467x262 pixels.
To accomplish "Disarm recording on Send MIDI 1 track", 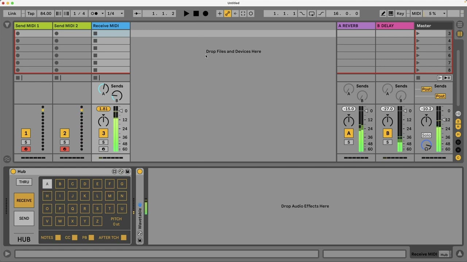I will click(26, 149).
